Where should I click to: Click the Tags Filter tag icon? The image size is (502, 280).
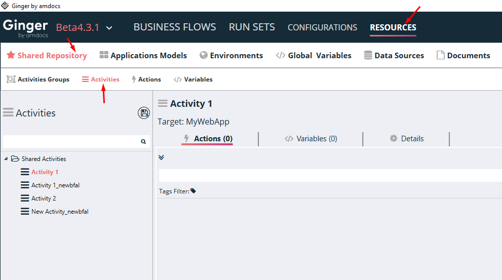coord(193,191)
